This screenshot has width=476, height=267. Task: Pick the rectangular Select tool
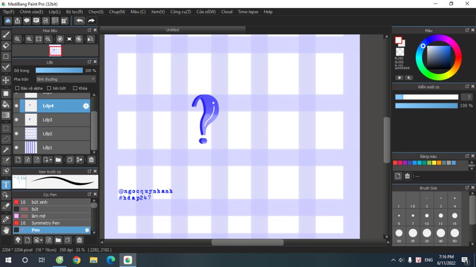coord(6,128)
